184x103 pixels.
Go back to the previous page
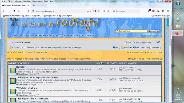[4, 11]
